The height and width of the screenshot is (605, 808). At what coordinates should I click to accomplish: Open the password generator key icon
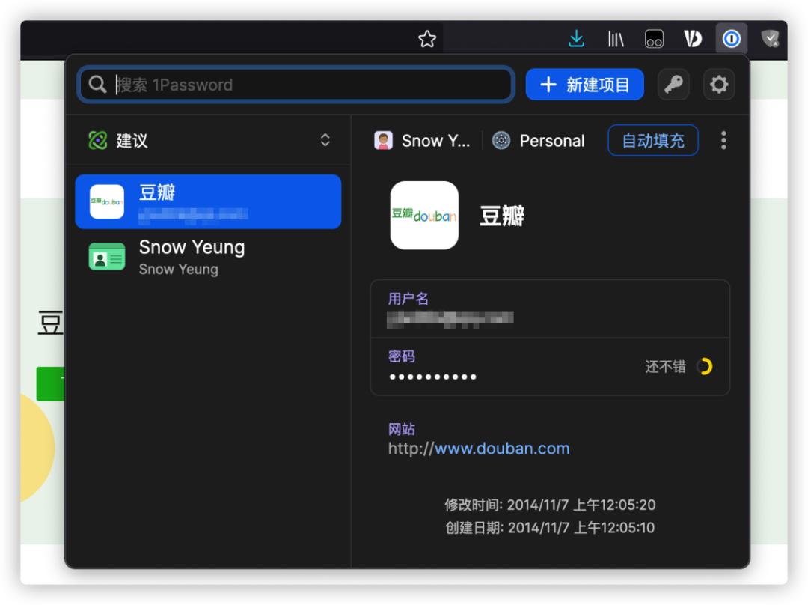click(673, 84)
